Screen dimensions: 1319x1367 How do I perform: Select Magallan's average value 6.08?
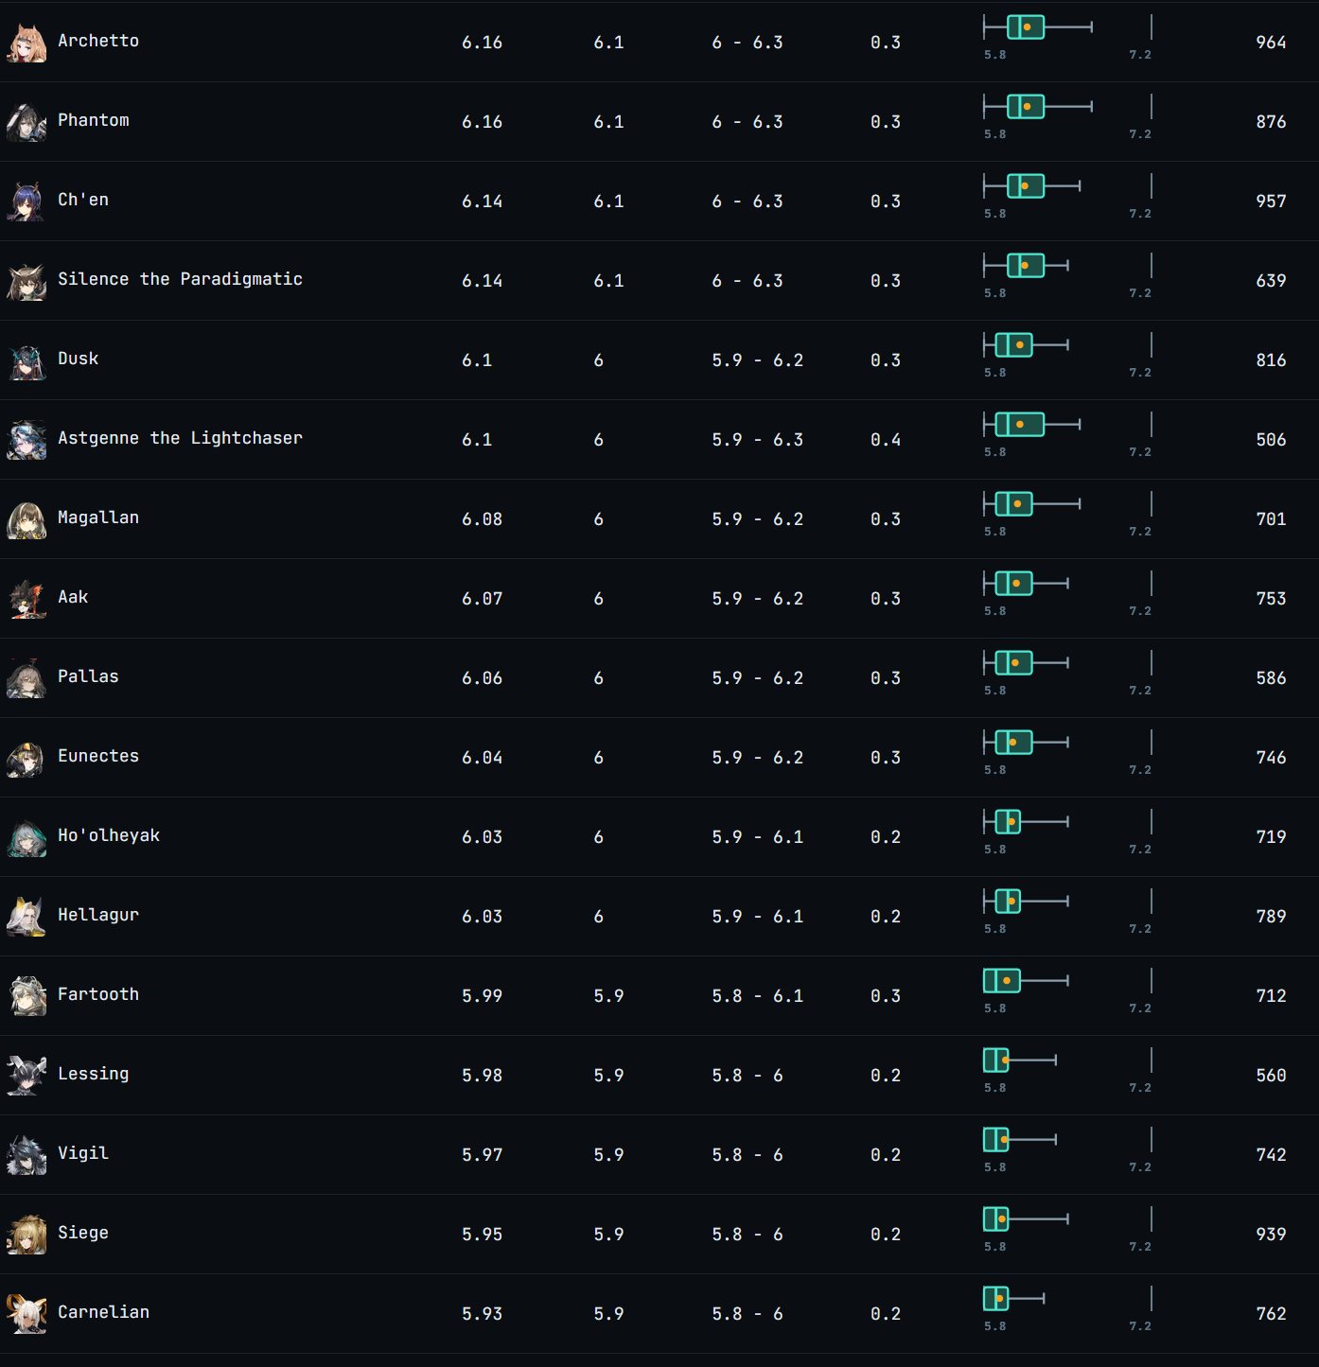tap(482, 519)
